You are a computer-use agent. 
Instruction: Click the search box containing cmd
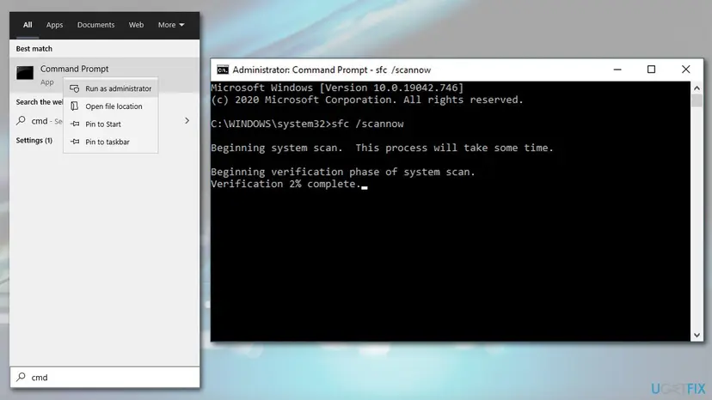pos(104,377)
